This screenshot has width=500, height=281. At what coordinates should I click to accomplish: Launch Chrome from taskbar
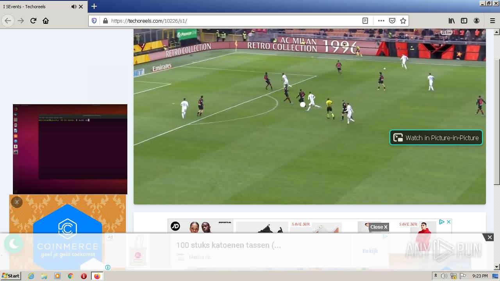(x=70, y=276)
